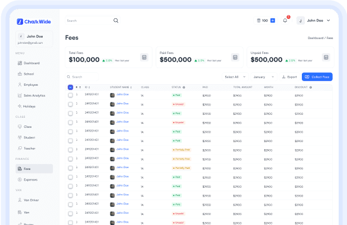Click the magnifier icon in the table search box

pyautogui.click(x=68, y=77)
